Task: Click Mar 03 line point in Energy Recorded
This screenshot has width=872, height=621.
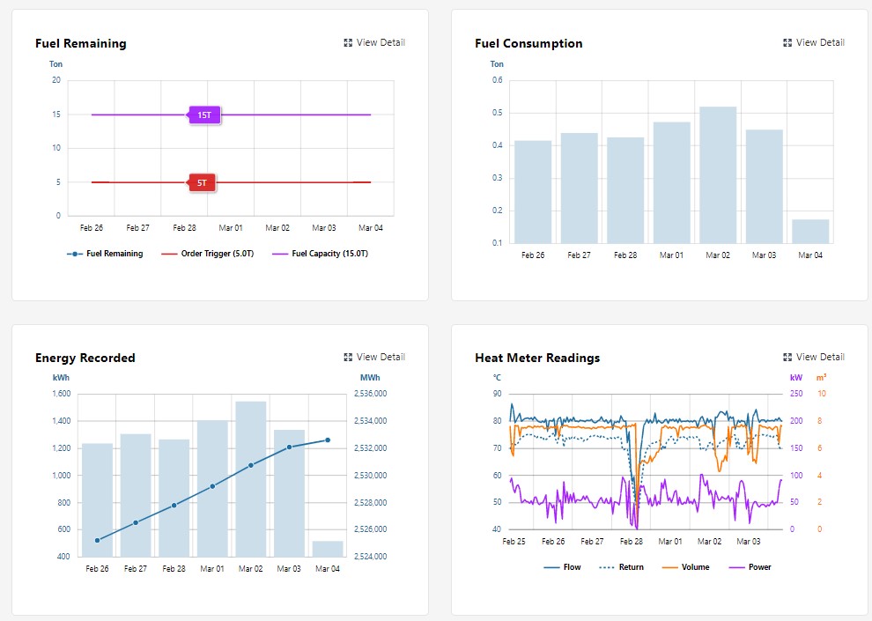Action: click(289, 447)
